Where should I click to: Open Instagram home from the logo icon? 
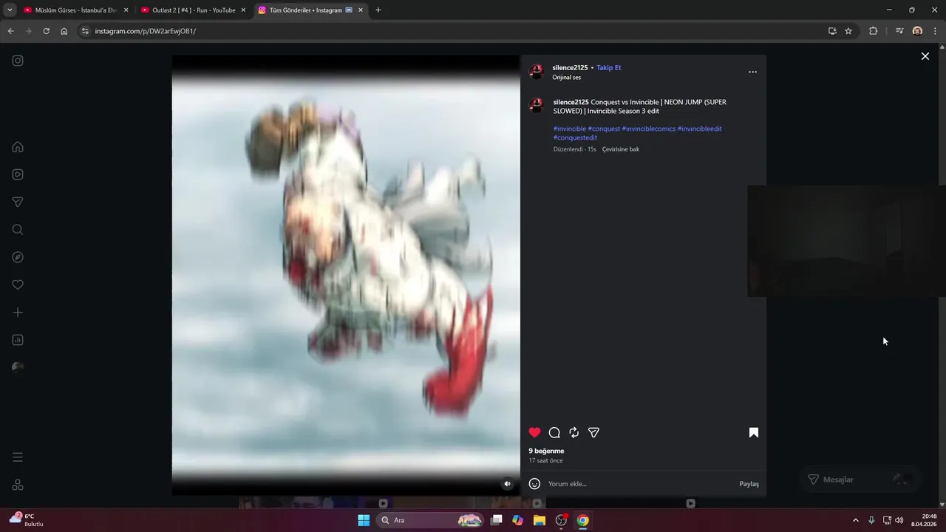18,61
